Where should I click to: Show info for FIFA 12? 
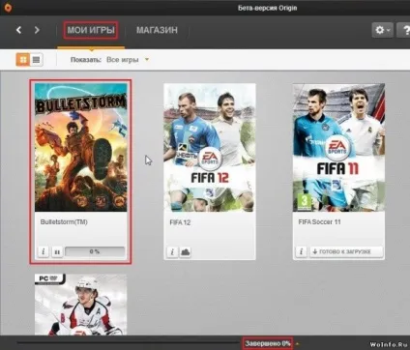coord(172,251)
